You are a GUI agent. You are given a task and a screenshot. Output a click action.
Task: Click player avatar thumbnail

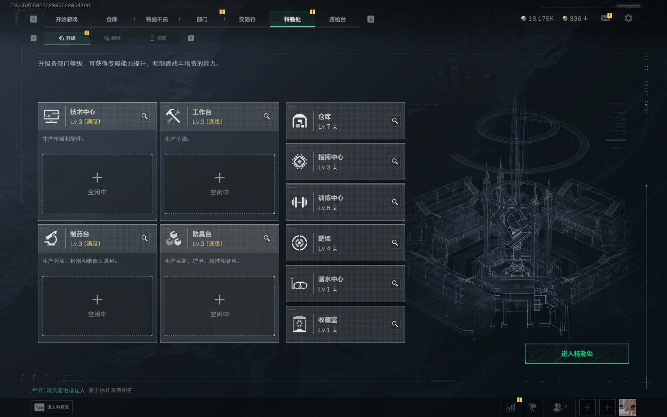tap(627, 407)
